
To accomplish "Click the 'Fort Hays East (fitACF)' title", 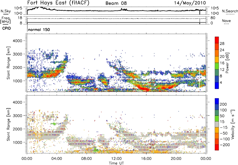I will click(x=58, y=3).
